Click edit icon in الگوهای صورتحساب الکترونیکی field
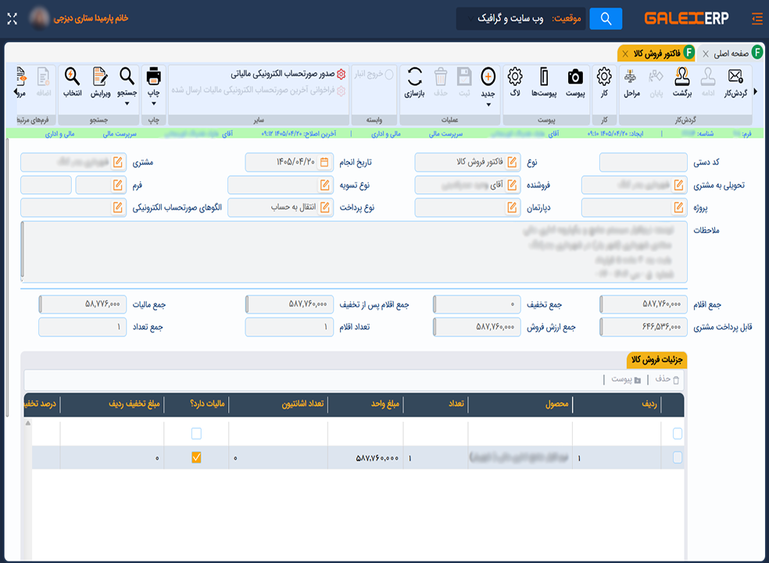This screenshot has height=563, width=769. pos(118,208)
